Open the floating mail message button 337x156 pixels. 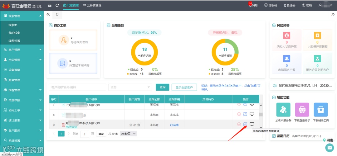330,148
